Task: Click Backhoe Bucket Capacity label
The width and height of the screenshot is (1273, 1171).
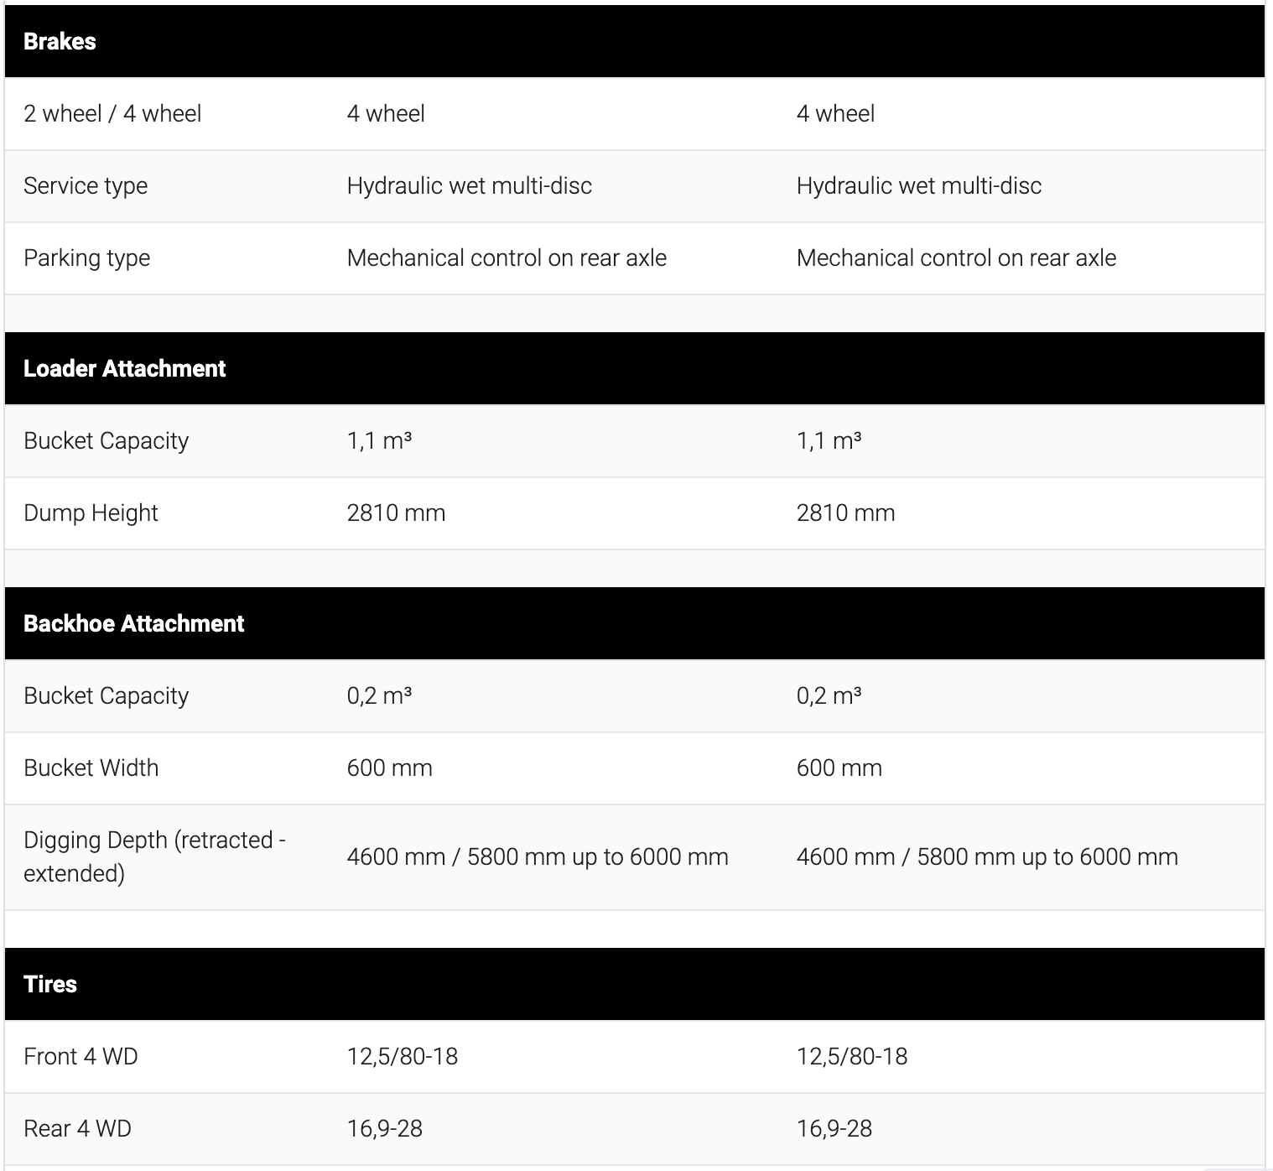Action: [x=107, y=696]
